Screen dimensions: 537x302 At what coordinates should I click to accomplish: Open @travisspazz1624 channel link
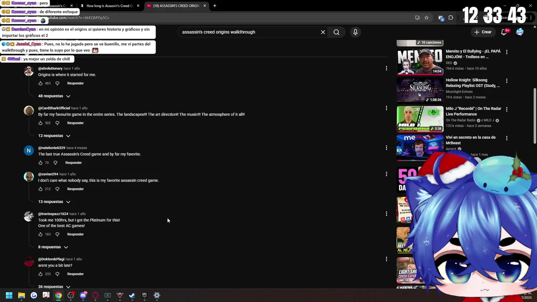pos(53,214)
